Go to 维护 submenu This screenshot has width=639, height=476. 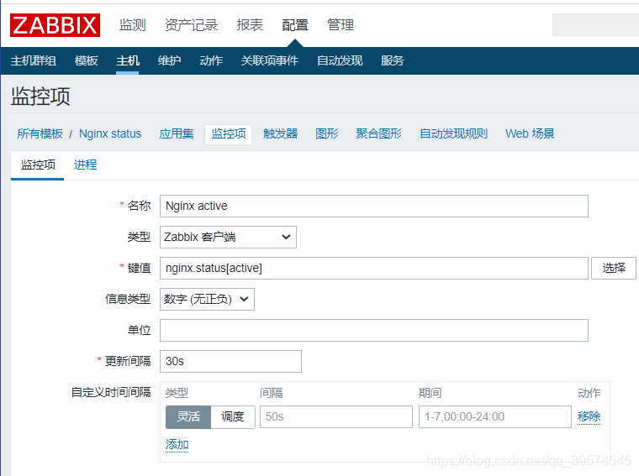tap(169, 60)
